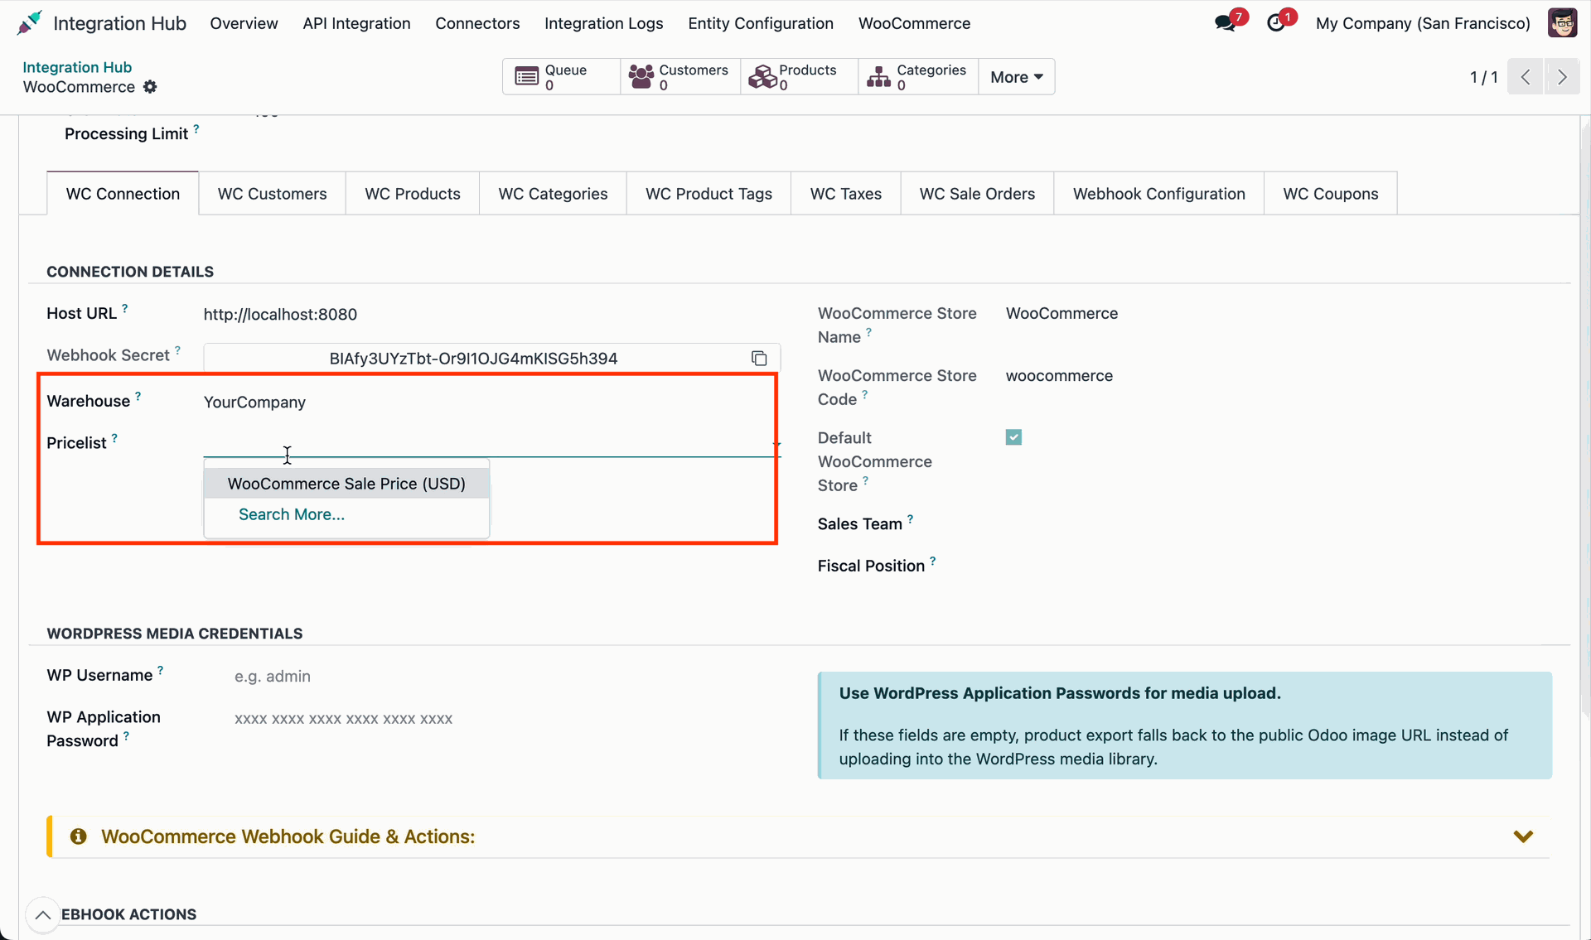Image resolution: width=1591 pixels, height=940 pixels.
Task: Open the WooCommerce top menu
Action: click(914, 23)
